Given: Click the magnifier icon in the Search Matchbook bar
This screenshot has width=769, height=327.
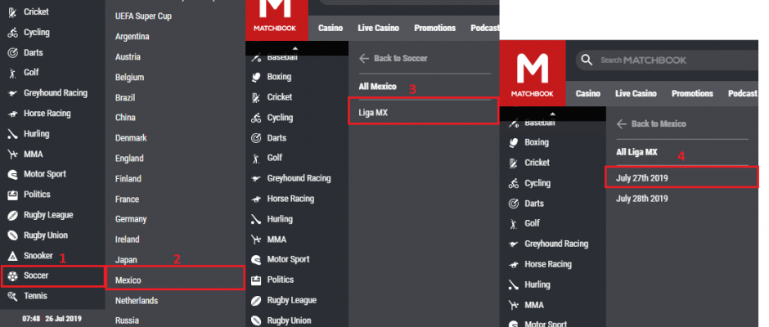Looking at the screenshot, I should coord(587,60).
